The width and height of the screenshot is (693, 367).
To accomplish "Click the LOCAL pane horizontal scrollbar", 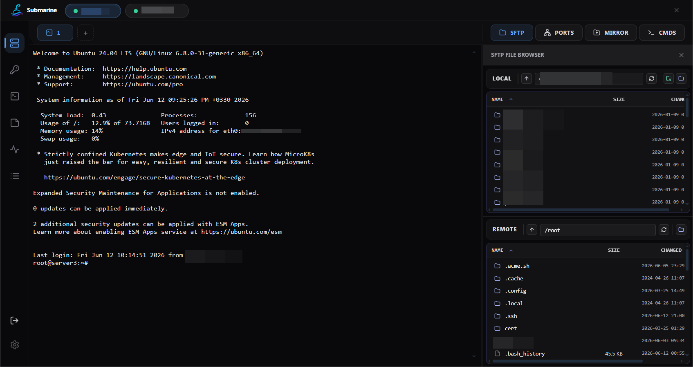I will tap(581, 210).
